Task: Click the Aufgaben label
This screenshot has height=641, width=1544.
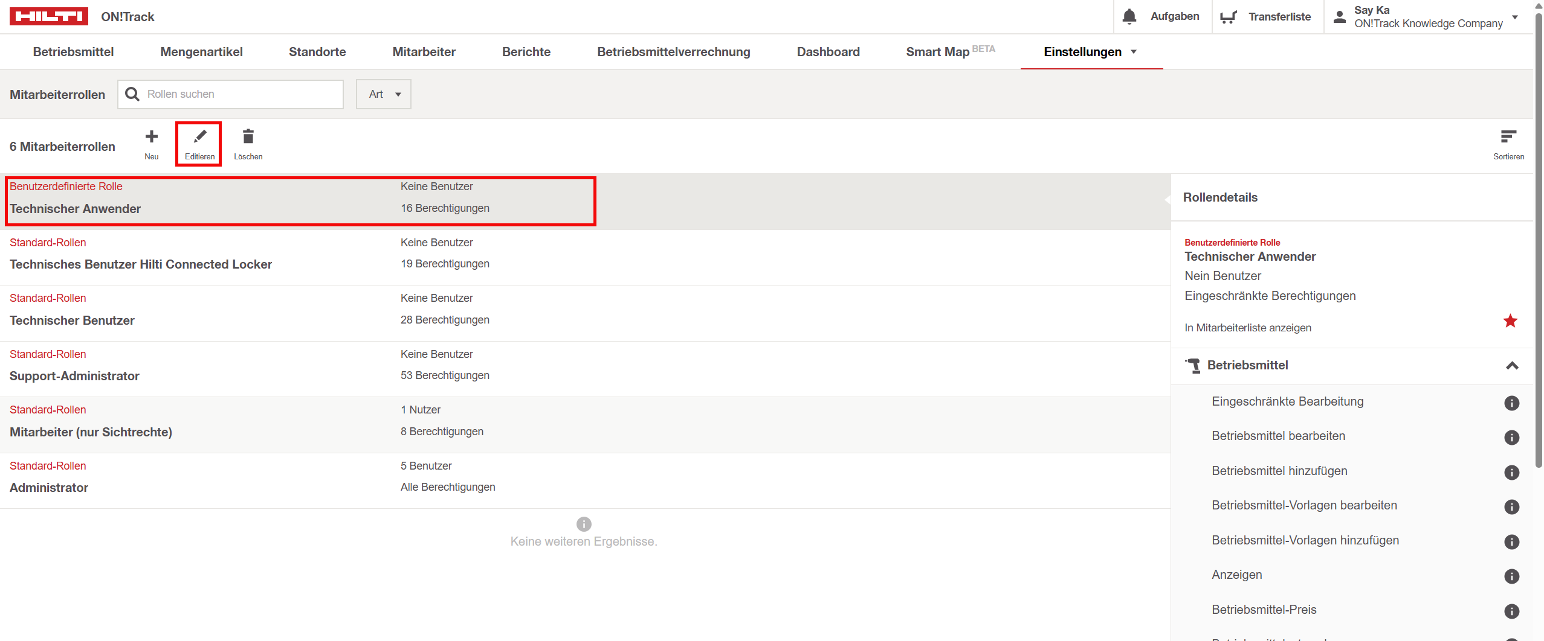Action: 1175,16
